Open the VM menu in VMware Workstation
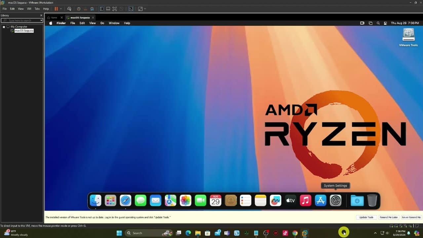 [29, 9]
